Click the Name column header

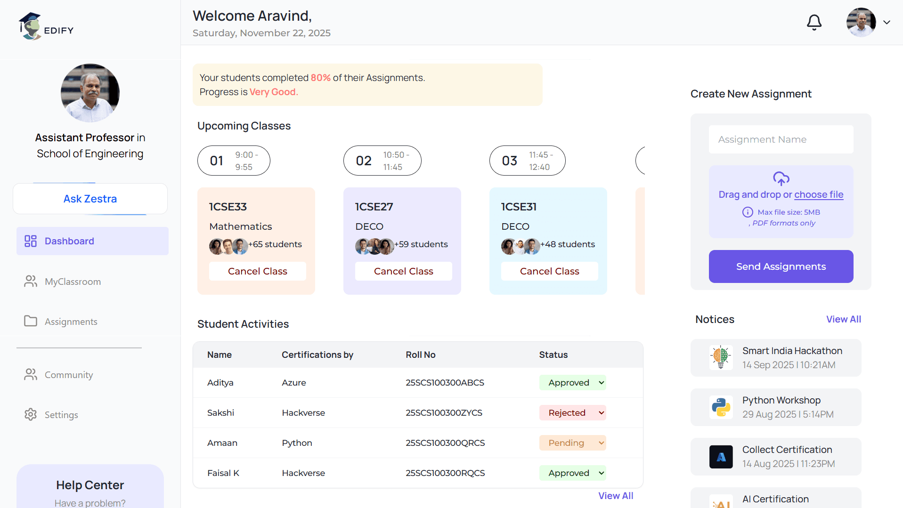(x=220, y=355)
